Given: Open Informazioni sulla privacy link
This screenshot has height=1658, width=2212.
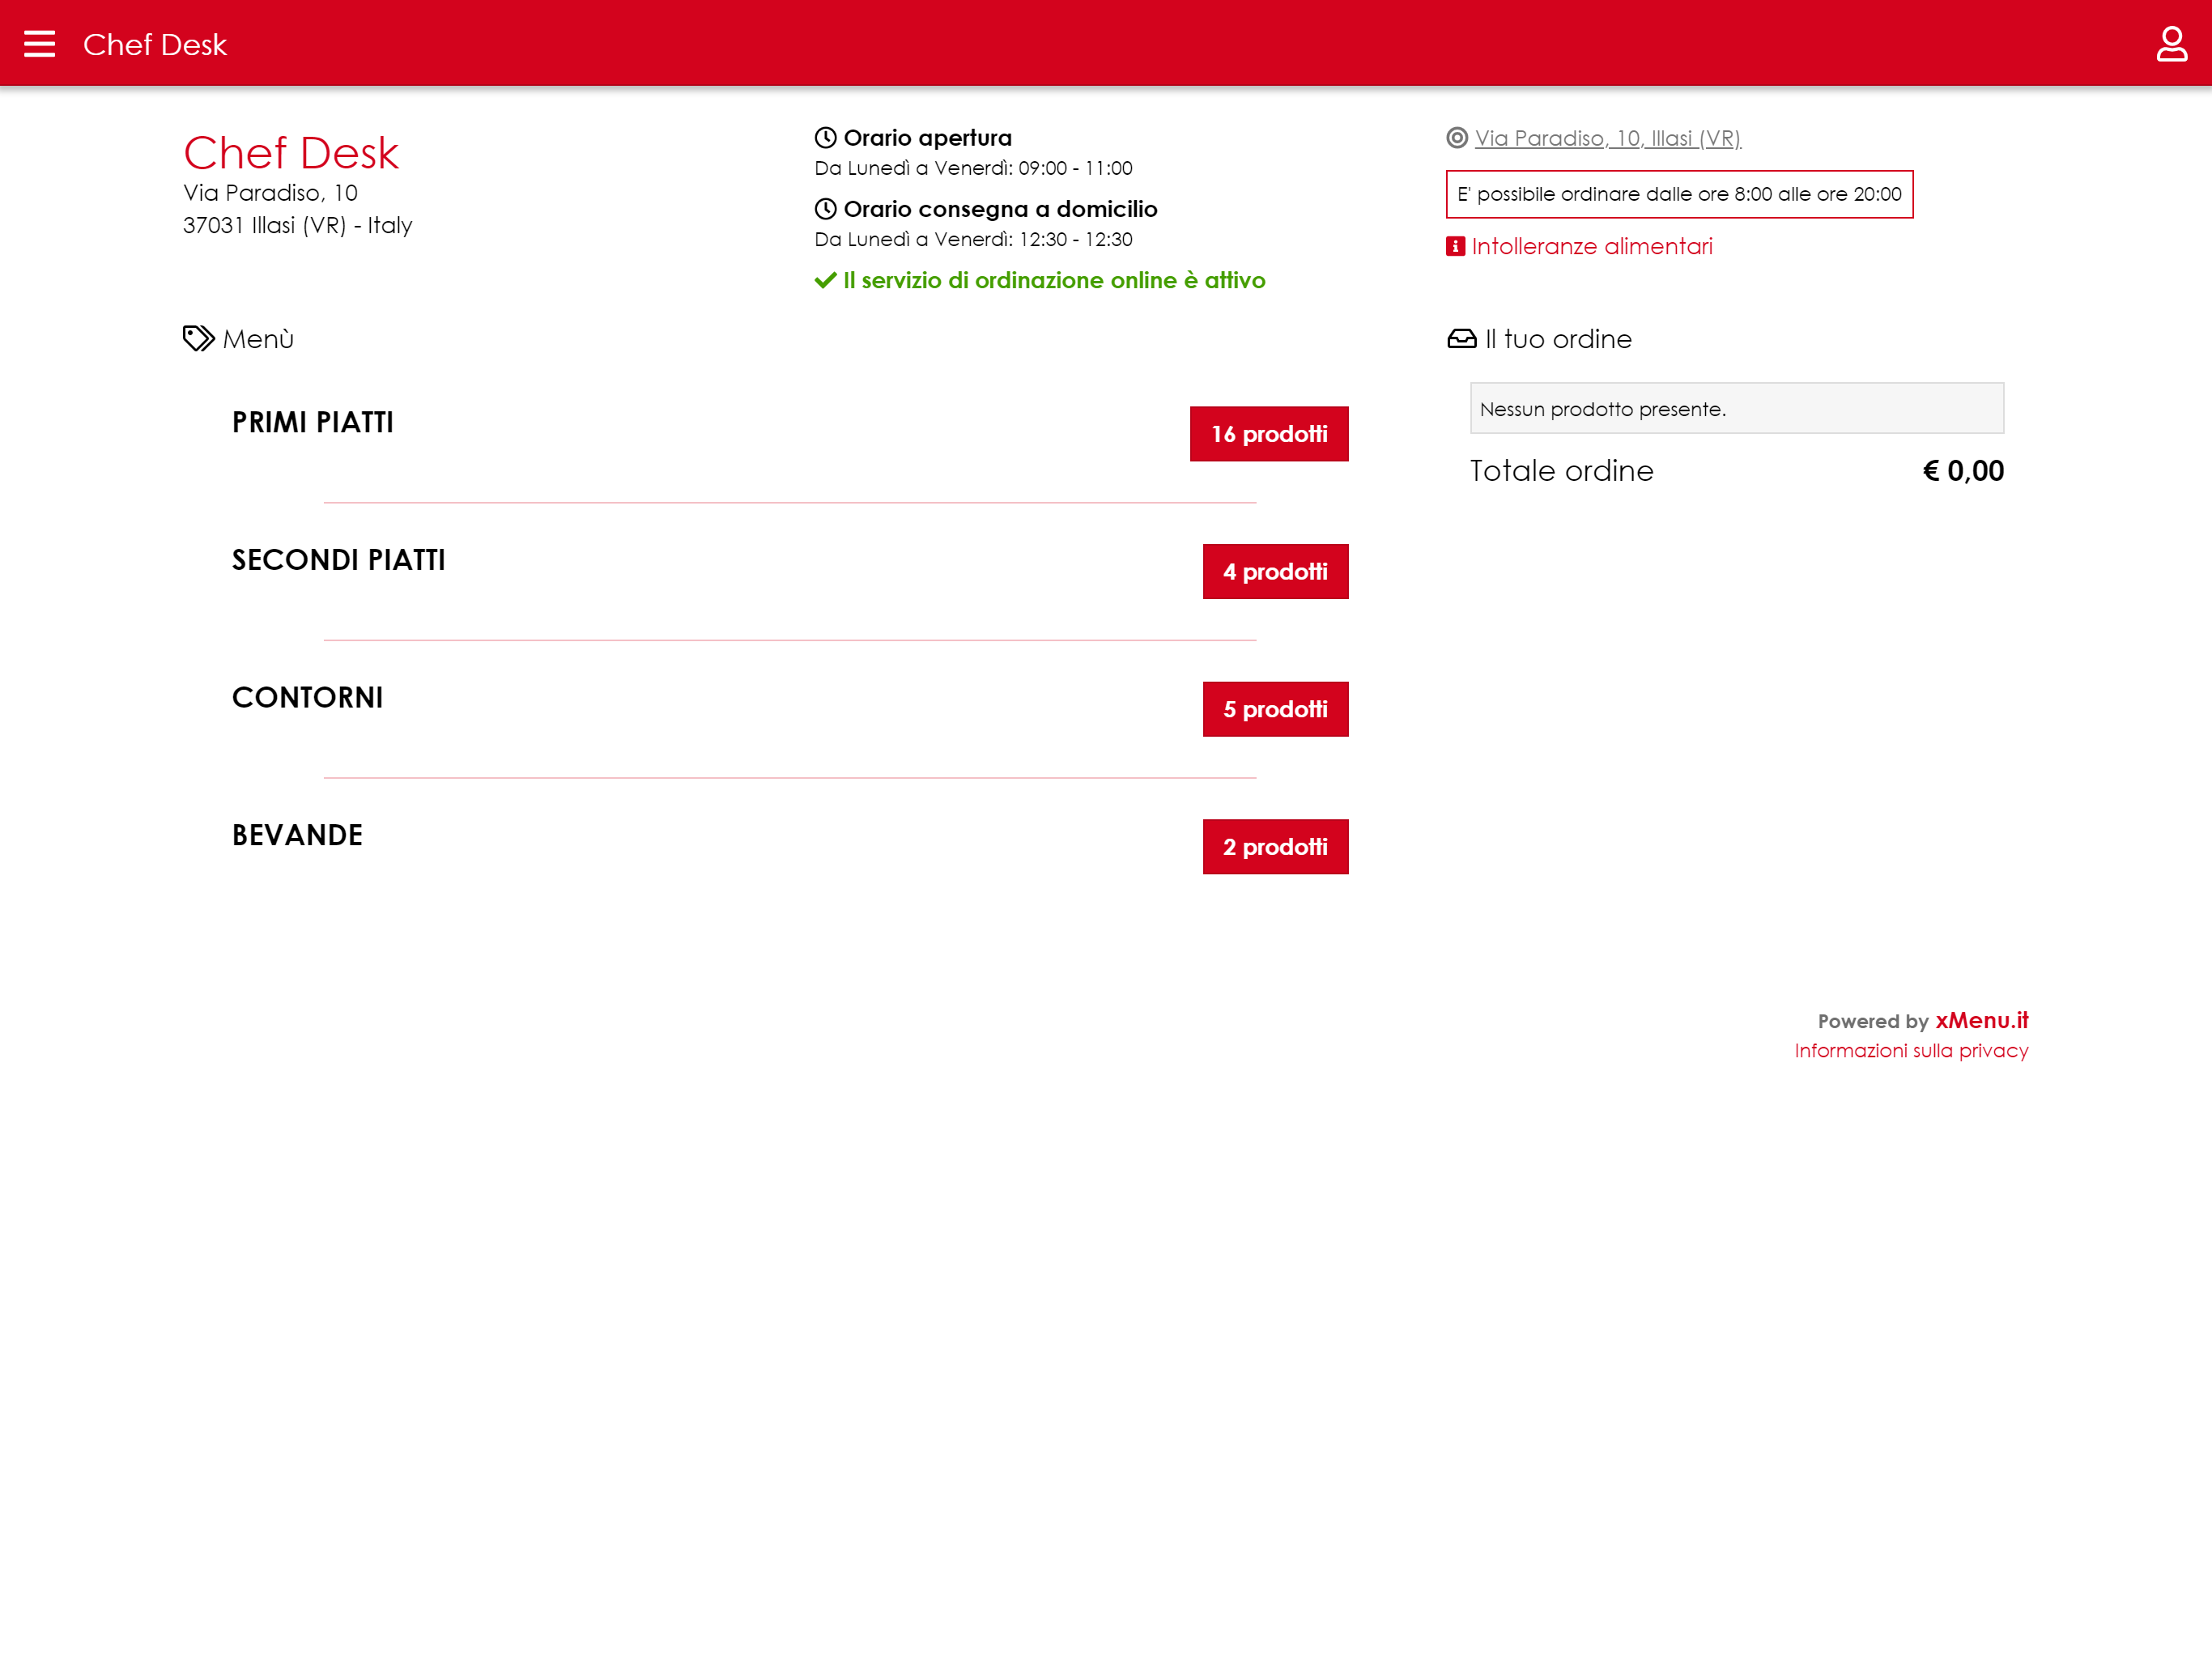Looking at the screenshot, I should tap(1910, 1050).
